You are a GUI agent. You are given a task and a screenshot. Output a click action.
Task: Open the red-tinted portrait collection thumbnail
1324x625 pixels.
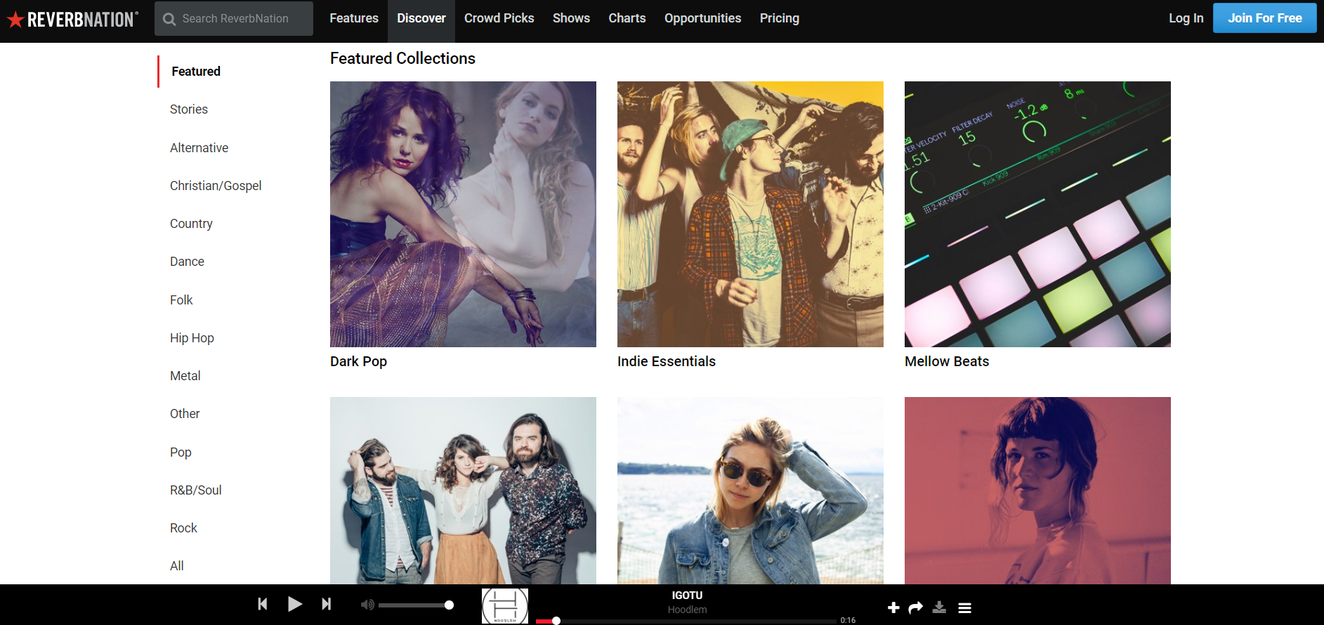tap(1037, 490)
